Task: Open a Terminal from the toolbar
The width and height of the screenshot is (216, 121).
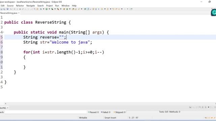Action: coord(7,9)
